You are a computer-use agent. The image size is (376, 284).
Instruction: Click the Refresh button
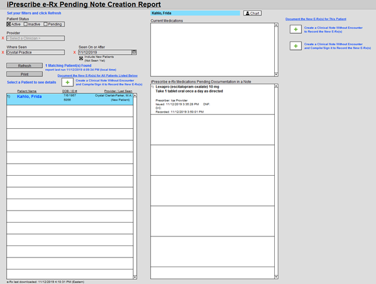tap(25, 66)
